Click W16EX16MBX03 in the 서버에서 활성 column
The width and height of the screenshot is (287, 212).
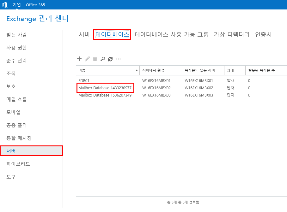pyautogui.click(x=156, y=95)
